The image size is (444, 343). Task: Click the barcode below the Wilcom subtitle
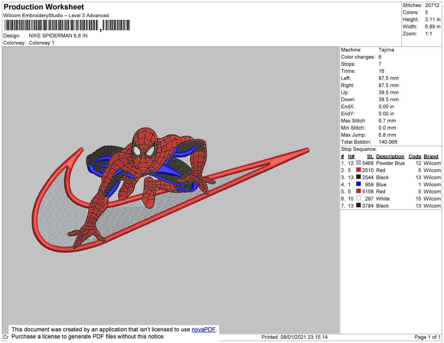pos(67,25)
